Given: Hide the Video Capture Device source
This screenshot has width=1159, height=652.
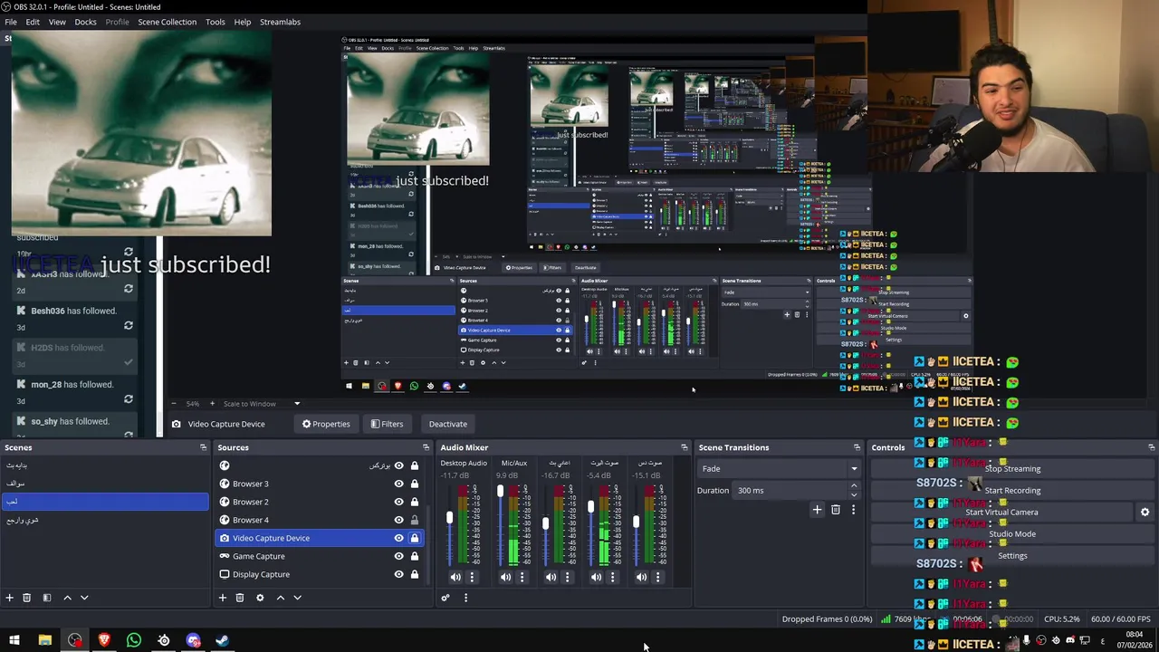Looking at the screenshot, I should point(398,538).
